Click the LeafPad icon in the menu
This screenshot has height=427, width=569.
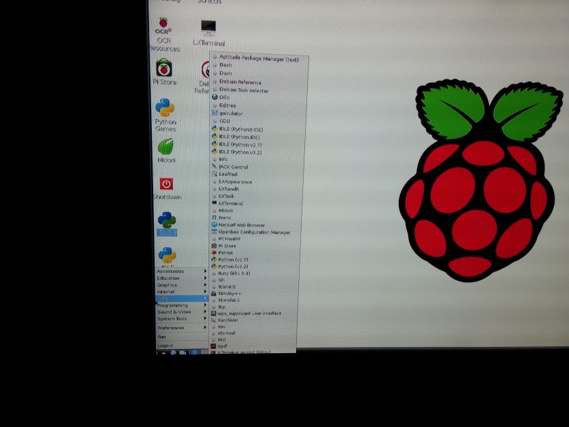pos(214,174)
